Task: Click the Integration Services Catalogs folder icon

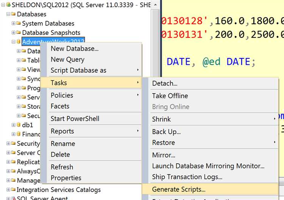Action: click(x=13, y=189)
